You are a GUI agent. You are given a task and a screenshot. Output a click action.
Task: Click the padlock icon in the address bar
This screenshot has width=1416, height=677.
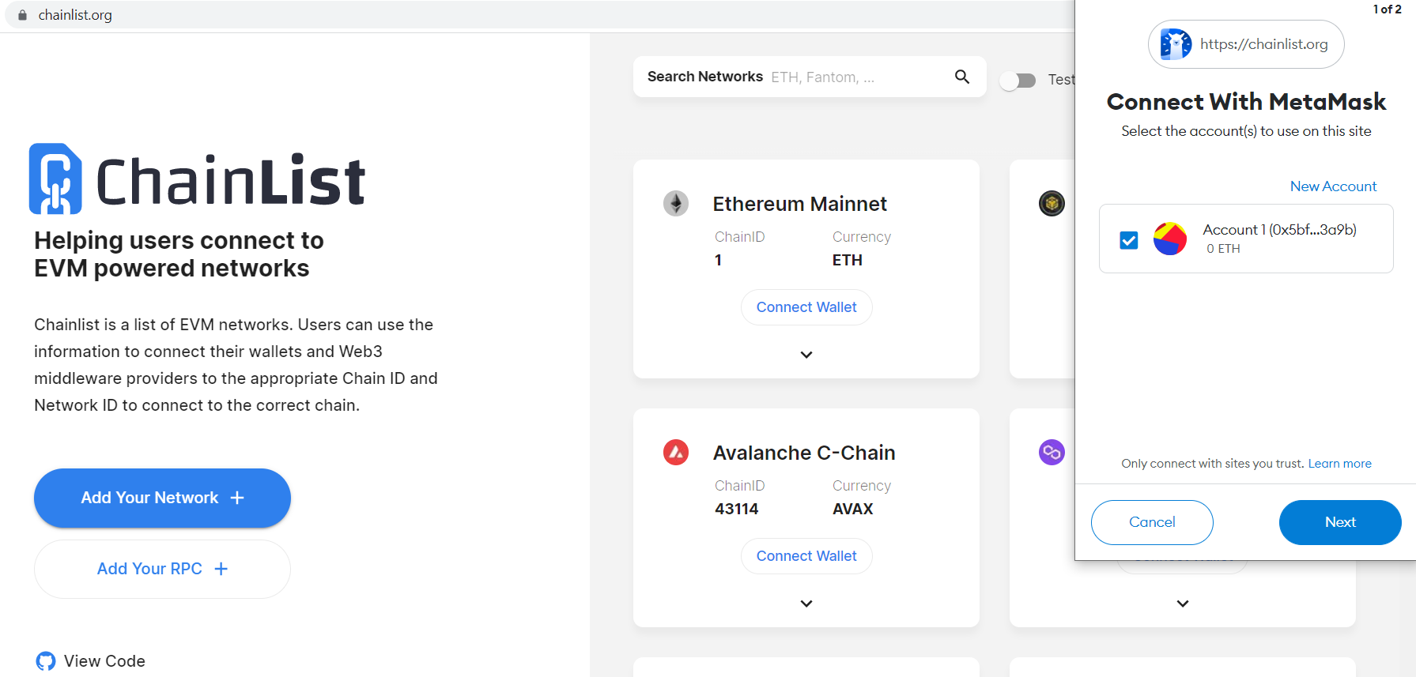click(x=22, y=15)
